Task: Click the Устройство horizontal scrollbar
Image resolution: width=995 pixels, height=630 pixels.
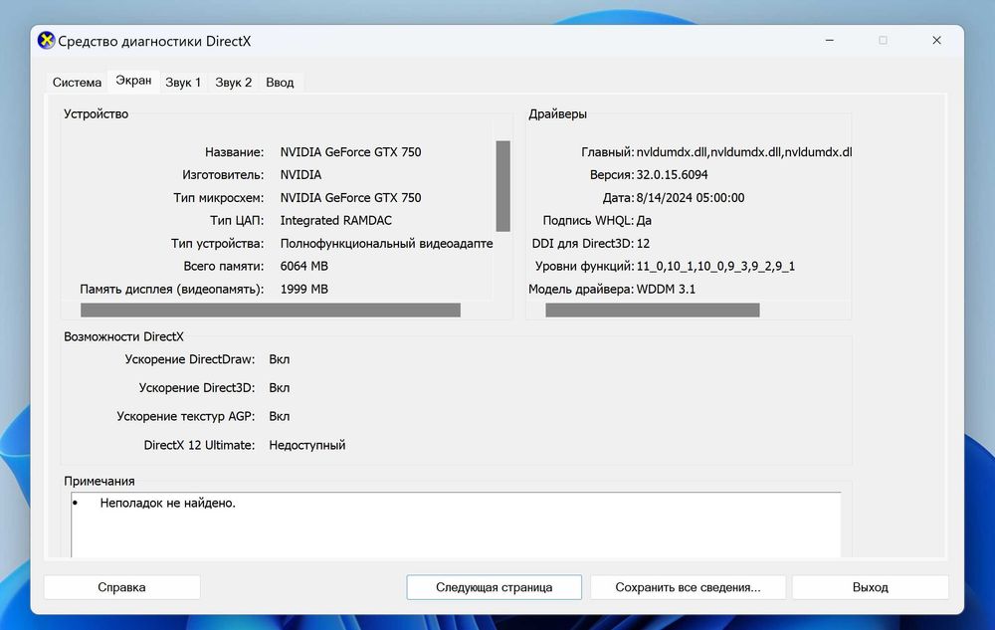Action: coord(271,310)
